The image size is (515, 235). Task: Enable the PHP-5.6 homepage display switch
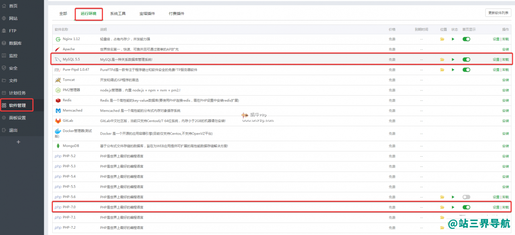pos(466,197)
